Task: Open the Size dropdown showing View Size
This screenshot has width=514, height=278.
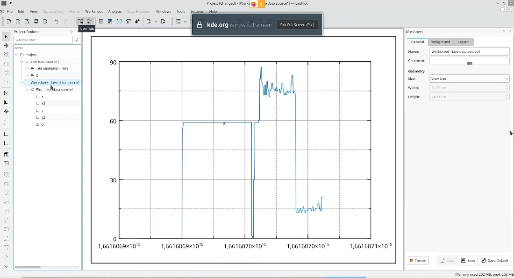Action: 469,79
